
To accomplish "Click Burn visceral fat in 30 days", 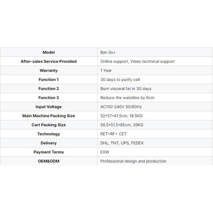I will pos(126,88).
